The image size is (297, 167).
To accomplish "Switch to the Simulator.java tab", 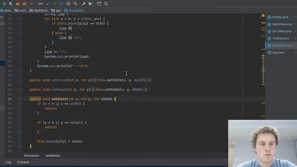I will pos(282,31).
